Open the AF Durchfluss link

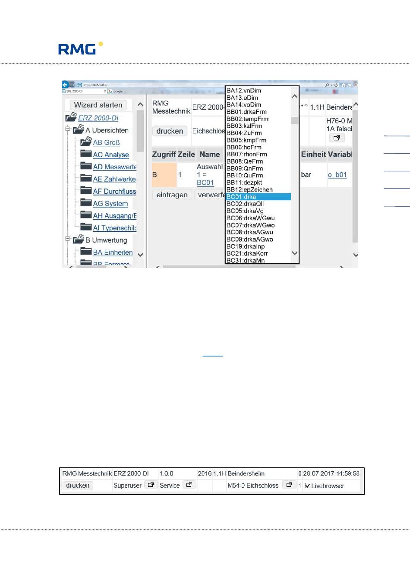pyautogui.click(x=114, y=191)
